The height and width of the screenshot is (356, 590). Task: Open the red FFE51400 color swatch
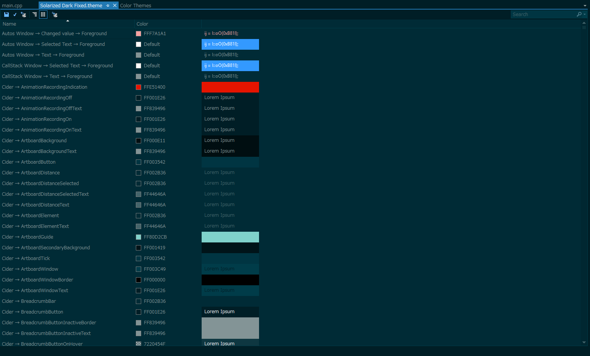pyautogui.click(x=138, y=87)
